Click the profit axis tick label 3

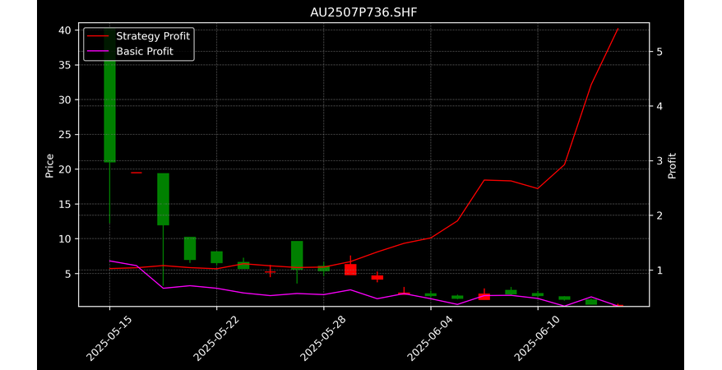click(660, 160)
